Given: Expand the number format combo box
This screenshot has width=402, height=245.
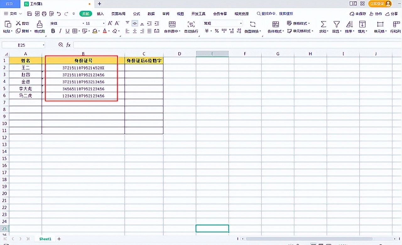Looking at the screenshot, I should pos(241,24).
